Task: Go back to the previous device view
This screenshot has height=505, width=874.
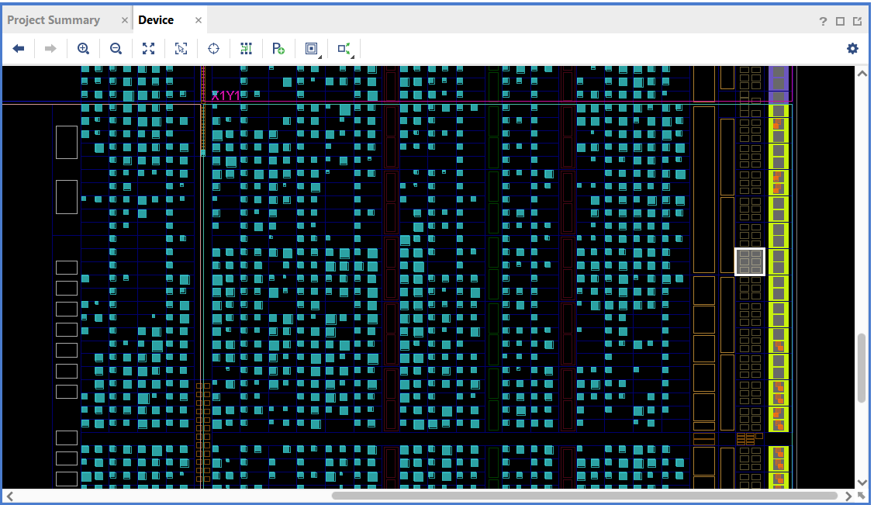Action: pyautogui.click(x=19, y=49)
